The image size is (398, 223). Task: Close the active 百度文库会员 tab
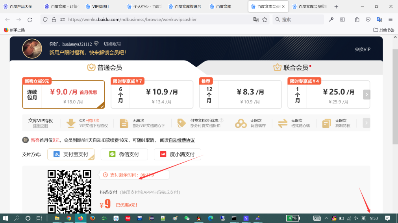click(x=283, y=7)
